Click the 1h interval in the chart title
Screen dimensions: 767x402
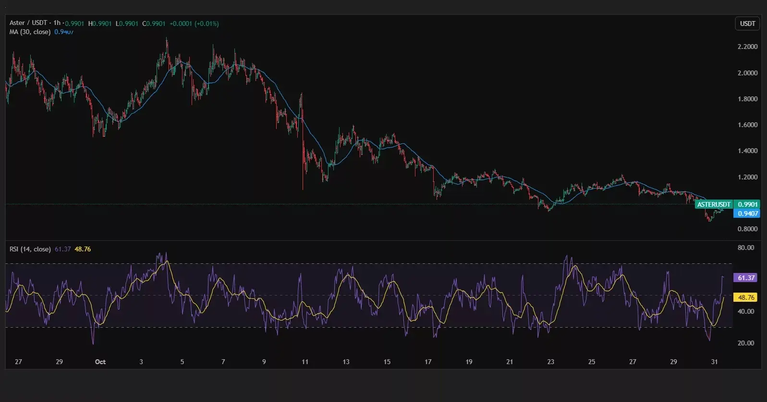coord(57,23)
